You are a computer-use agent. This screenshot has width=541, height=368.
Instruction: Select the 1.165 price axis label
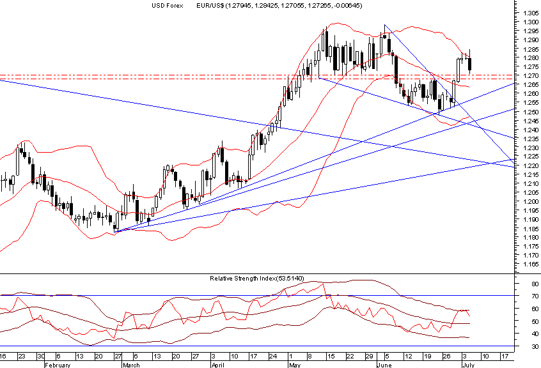(x=531, y=264)
